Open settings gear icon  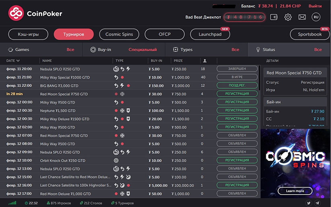click(288, 17)
